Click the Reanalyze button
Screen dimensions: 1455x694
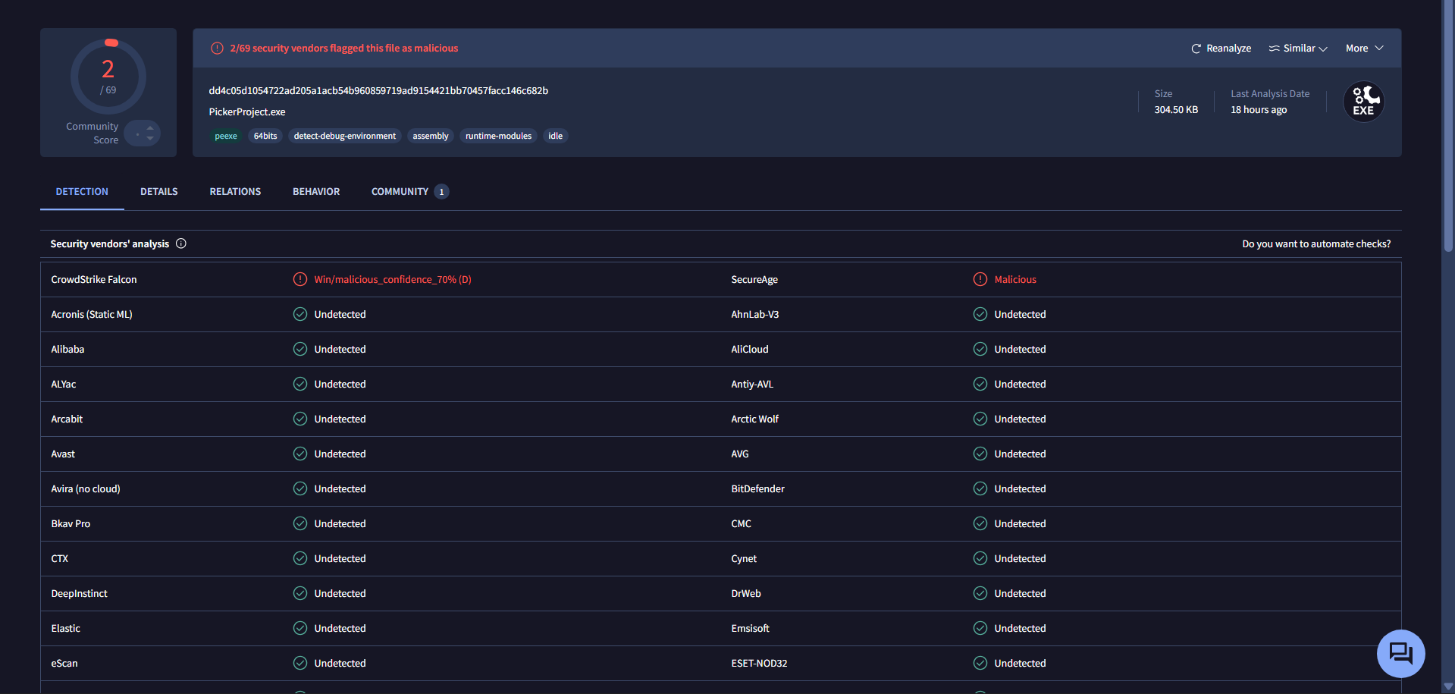[x=1221, y=49]
